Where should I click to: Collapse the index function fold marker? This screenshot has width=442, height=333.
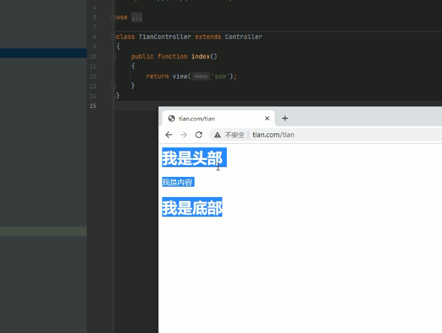114,57
